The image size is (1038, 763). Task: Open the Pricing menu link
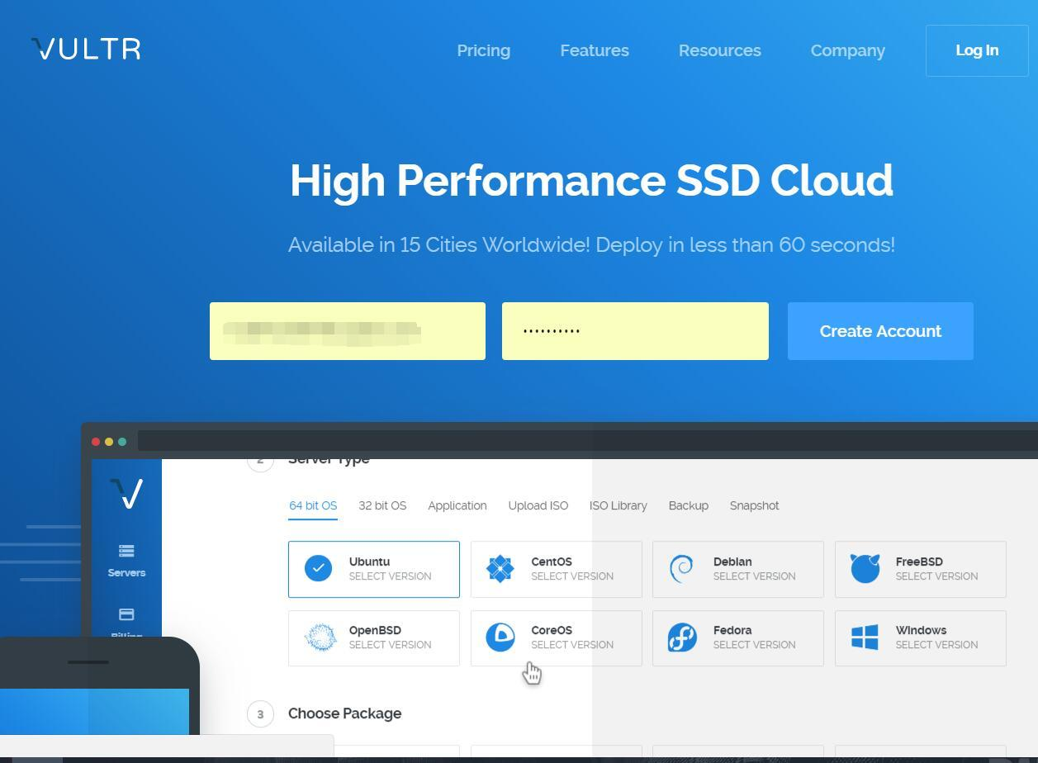(484, 50)
